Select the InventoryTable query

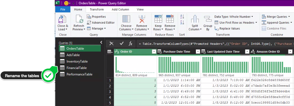[80, 61]
